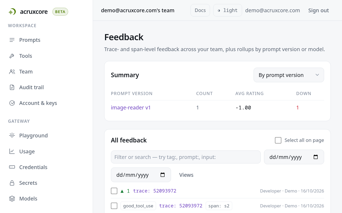Open the By prompt version dropdown
This screenshot has width=342, height=213.
[289, 75]
